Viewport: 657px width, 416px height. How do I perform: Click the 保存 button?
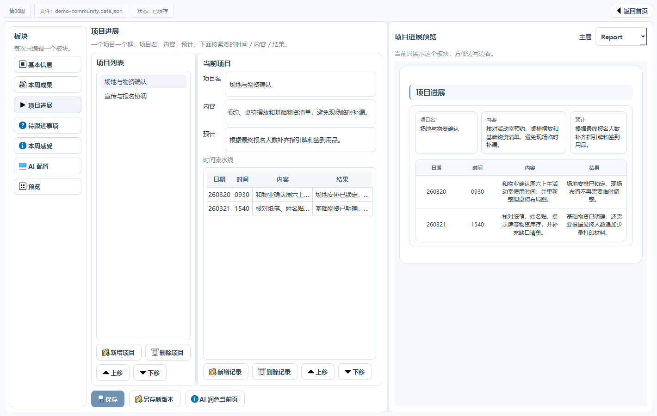[x=108, y=399]
